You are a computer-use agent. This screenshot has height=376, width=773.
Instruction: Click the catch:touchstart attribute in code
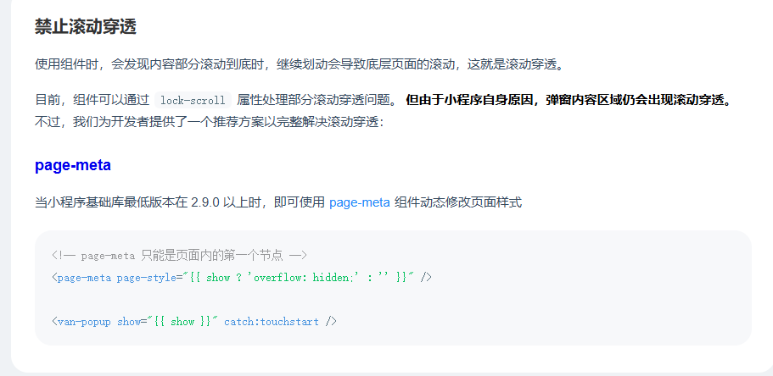(272, 322)
